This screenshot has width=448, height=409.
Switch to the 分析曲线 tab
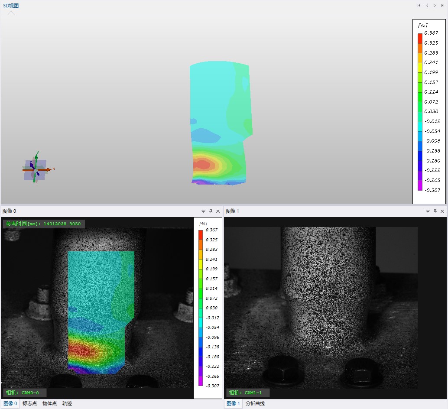point(255,403)
